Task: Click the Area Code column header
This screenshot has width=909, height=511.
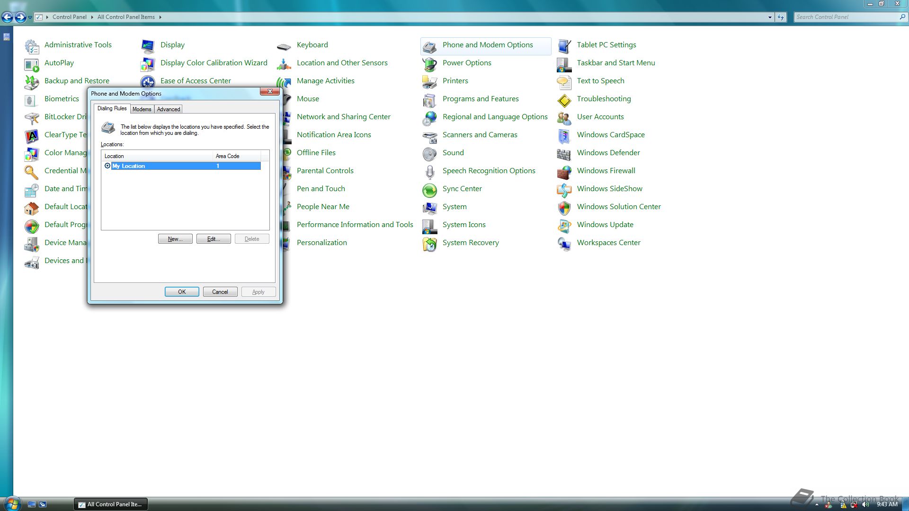Action: [x=237, y=156]
